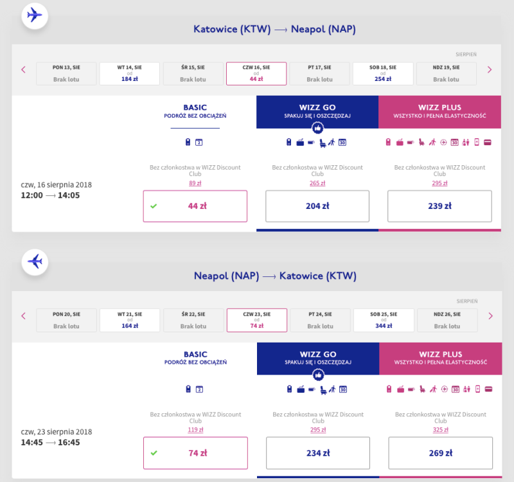The width and height of the screenshot is (514, 482).
Task: Select the 44 zł BASIC outbound fare
Action: tap(195, 206)
